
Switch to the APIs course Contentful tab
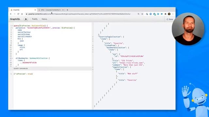(51, 10)
